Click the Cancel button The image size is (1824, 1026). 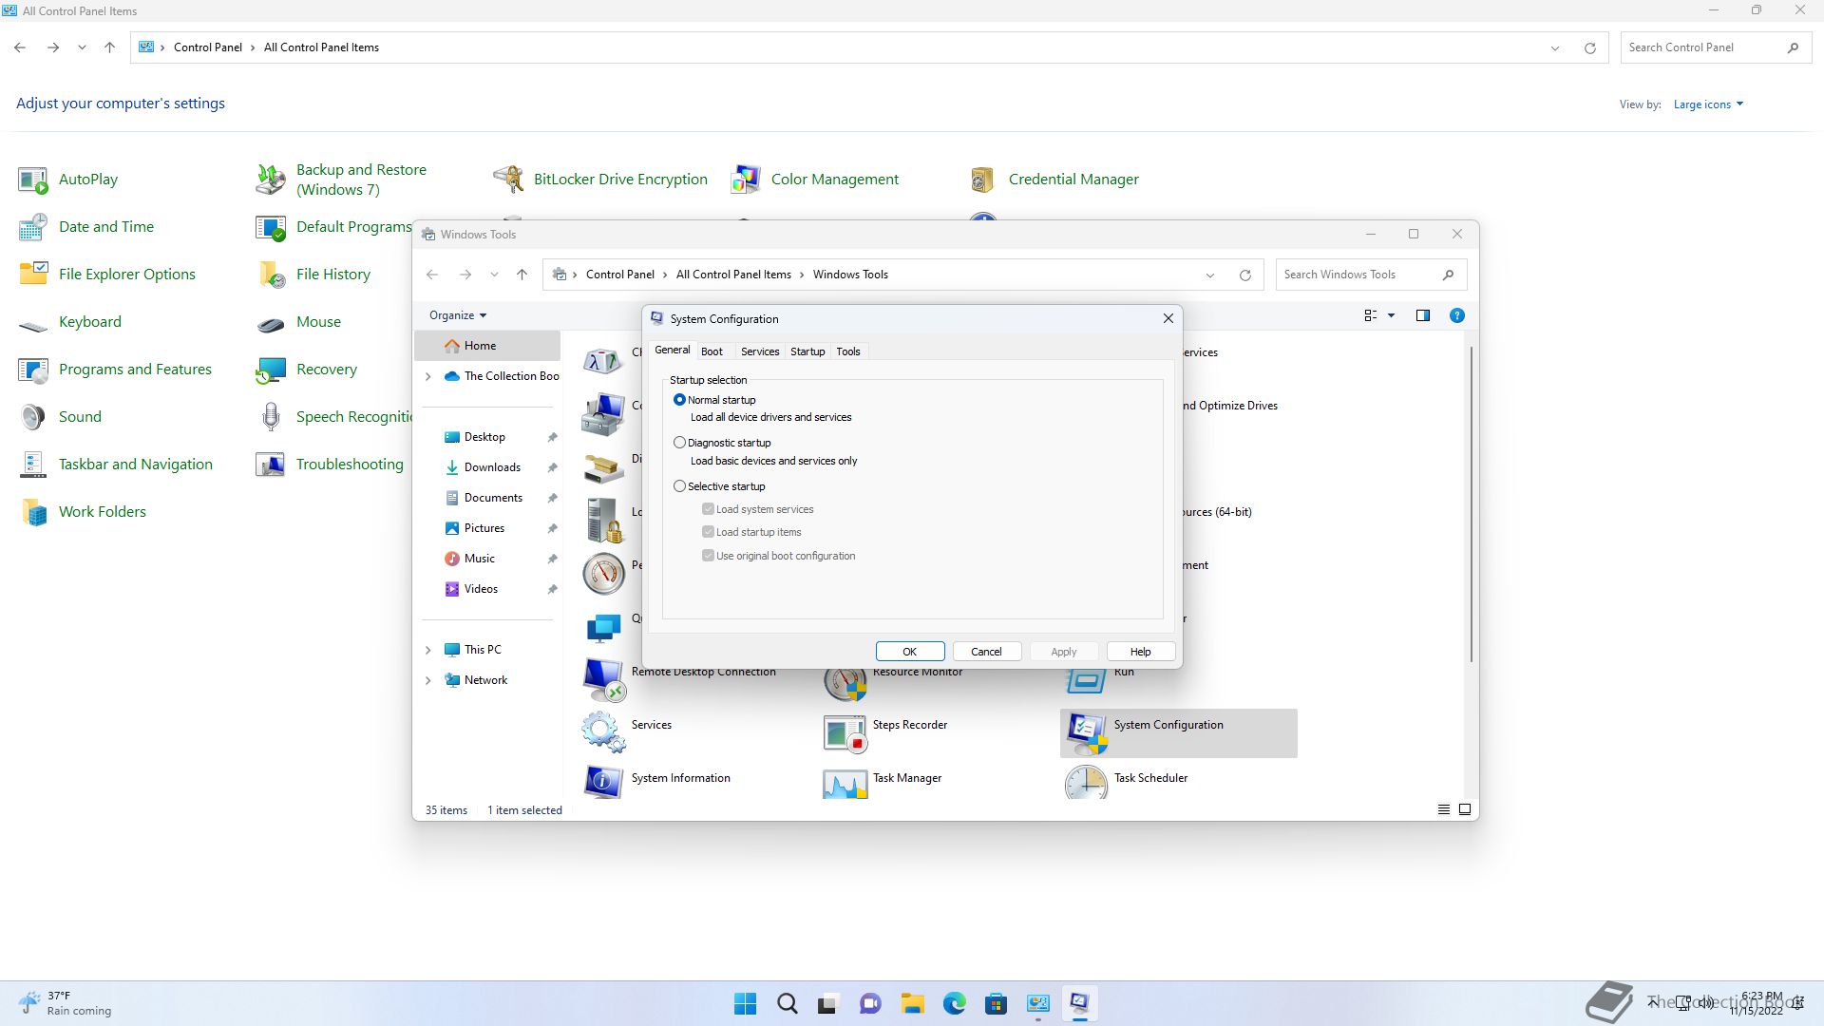[986, 652]
